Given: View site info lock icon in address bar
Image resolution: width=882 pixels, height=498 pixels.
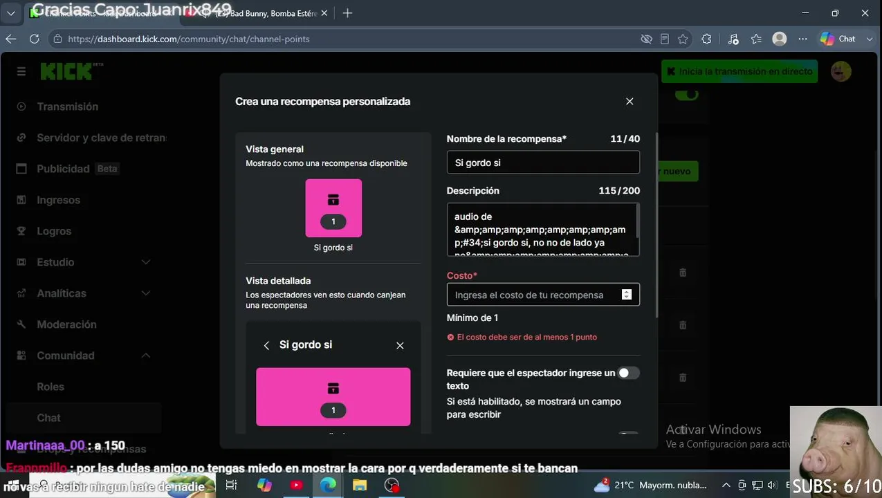Looking at the screenshot, I should click(57, 39).
